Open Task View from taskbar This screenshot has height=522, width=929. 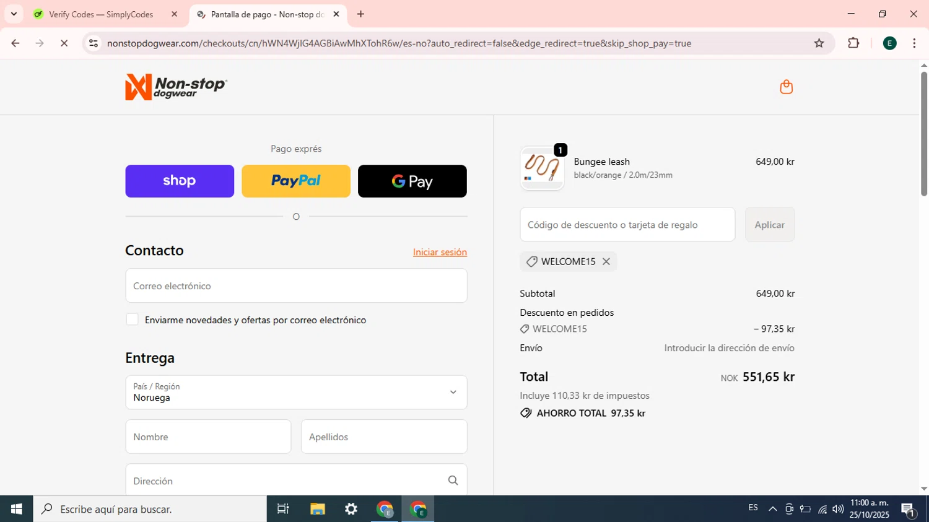[x=283, y=509]
